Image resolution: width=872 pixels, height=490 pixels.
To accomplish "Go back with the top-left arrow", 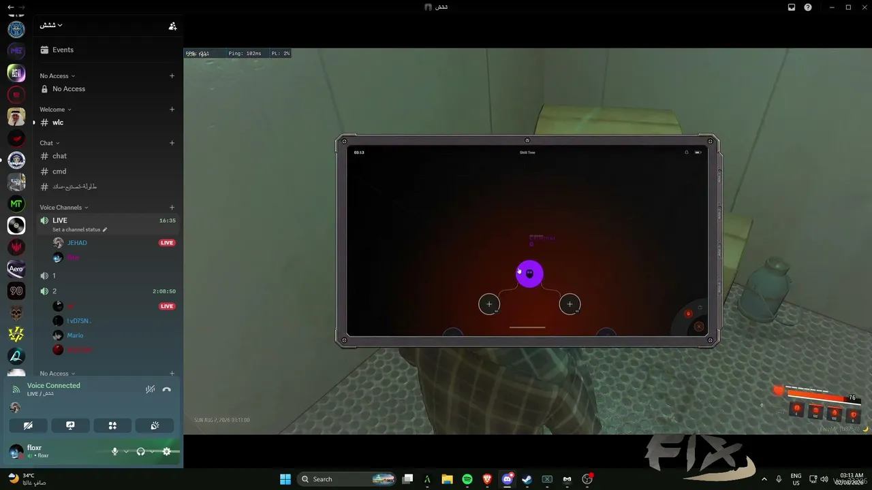I will (x=10, y=7).
